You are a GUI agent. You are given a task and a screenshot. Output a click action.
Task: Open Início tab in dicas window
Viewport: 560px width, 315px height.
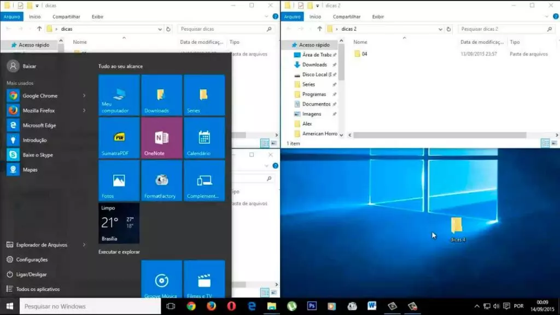click(x=34, y=16)
